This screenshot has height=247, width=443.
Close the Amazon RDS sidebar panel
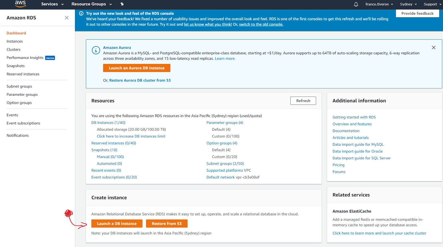click(67, 18)
